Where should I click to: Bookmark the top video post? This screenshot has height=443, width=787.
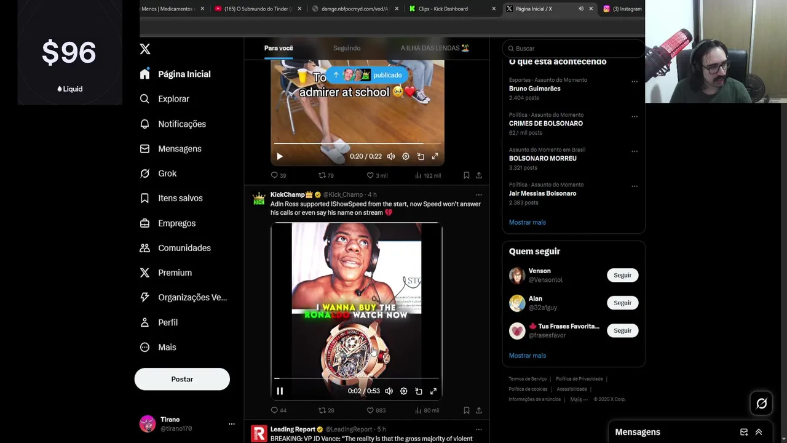pyautogui.click(x=466, y=175)
